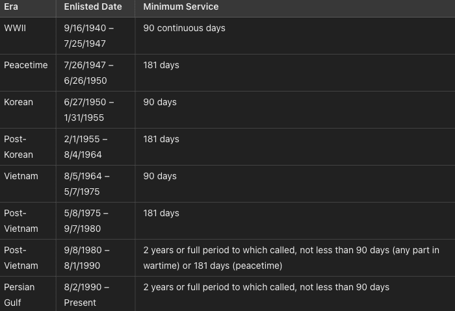The image size is (455, 311).
Task: Click the 8/5/1964 – 5/7/1975 date cell
Action: [x=86, y=184]
